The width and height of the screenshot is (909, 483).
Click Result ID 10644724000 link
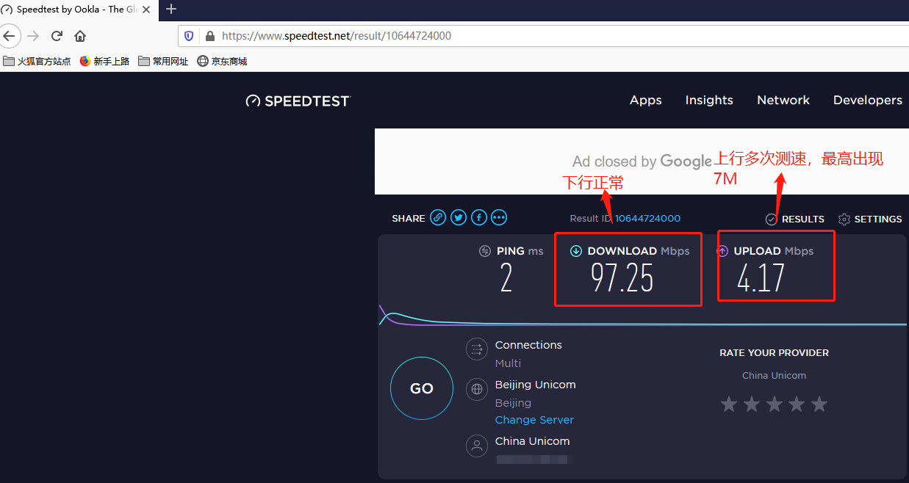647,218
